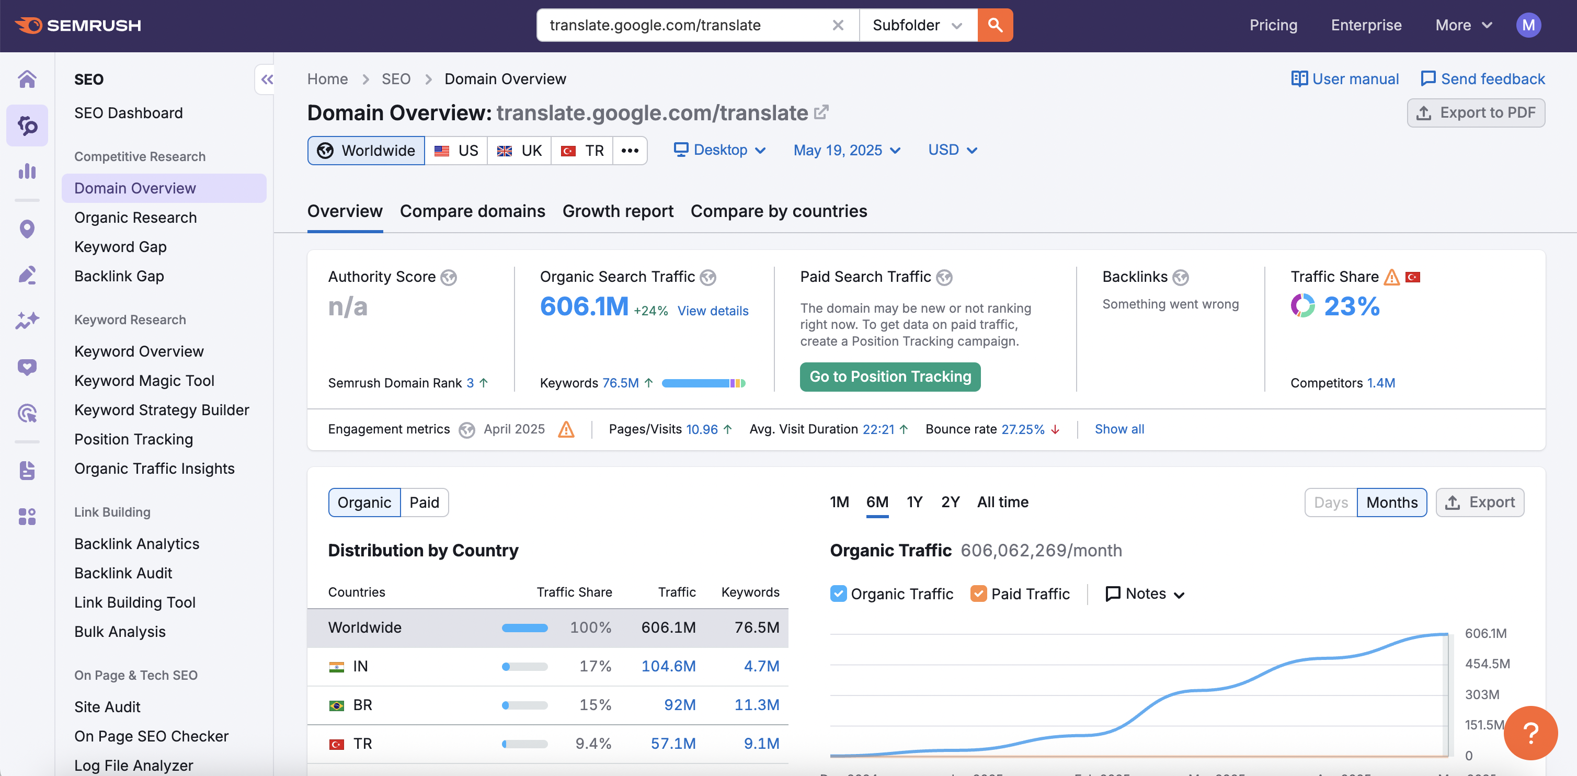Screen dimensions: 1577x776
Task: Switch to the Growth report tab
Action: [617, 211]
